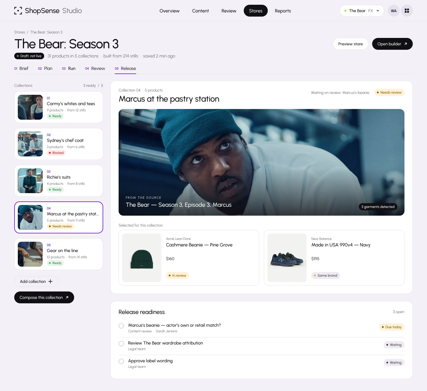Image resolution: width=427 pixels, height=391 pixels.
Task: Select the Sydney's chef coat collection
Action: tap(59, 144)
